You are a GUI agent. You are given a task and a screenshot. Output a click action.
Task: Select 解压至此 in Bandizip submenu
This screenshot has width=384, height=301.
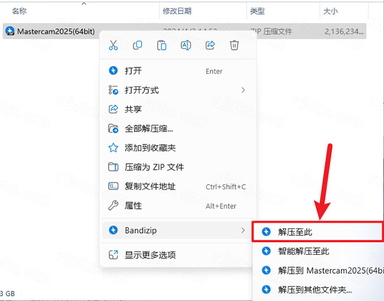[x=318, y=232]
